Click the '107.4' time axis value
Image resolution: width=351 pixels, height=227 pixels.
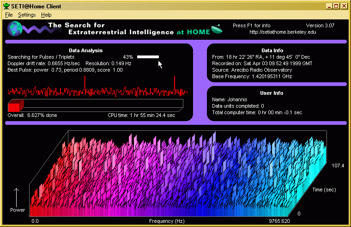[x=338, y=166]
